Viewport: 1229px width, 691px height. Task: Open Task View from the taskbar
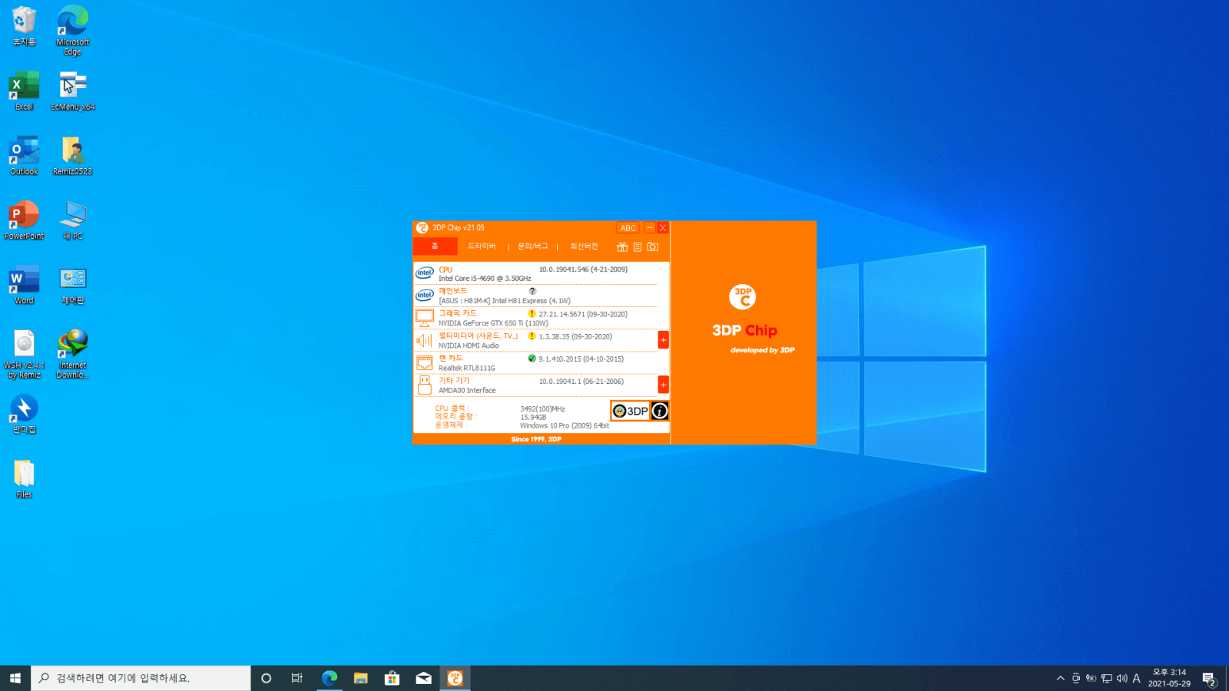point(297,678)
